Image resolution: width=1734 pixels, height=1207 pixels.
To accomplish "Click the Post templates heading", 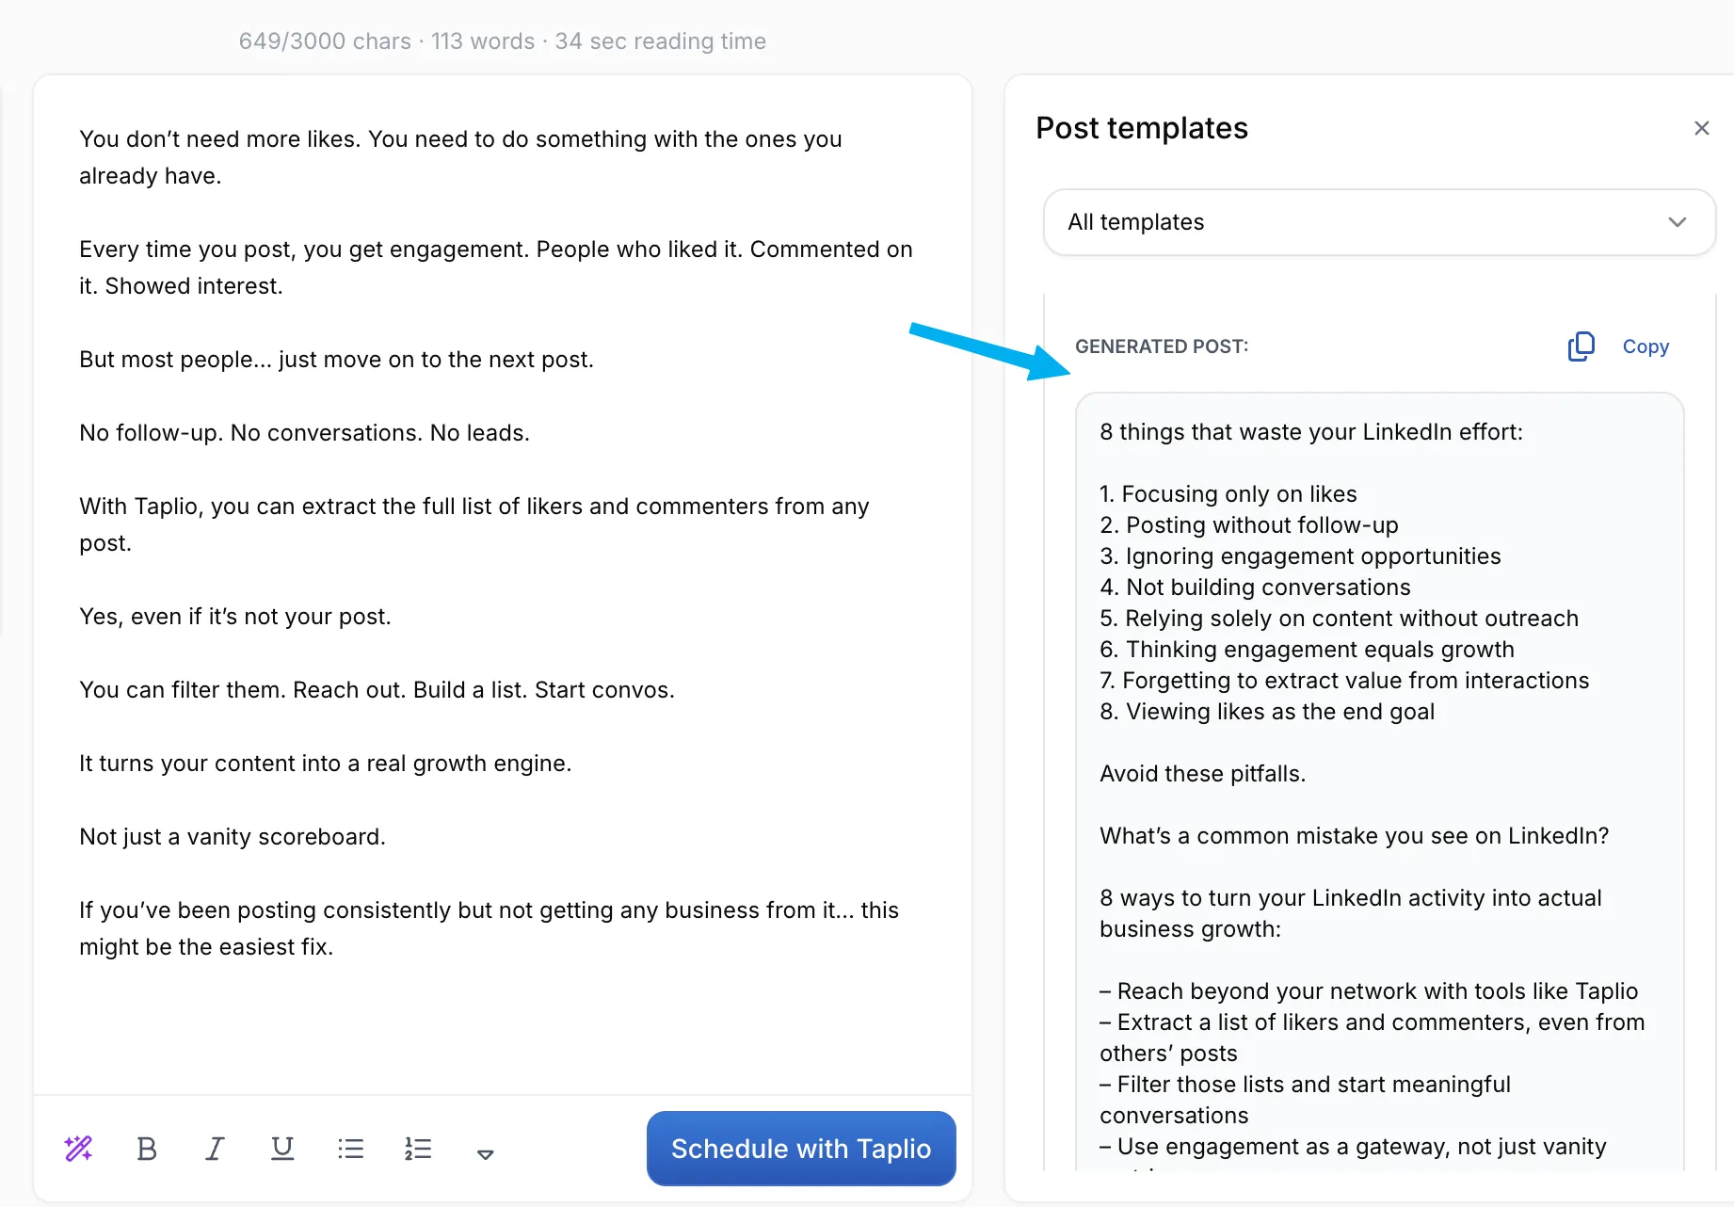I will pos(1142,128).
